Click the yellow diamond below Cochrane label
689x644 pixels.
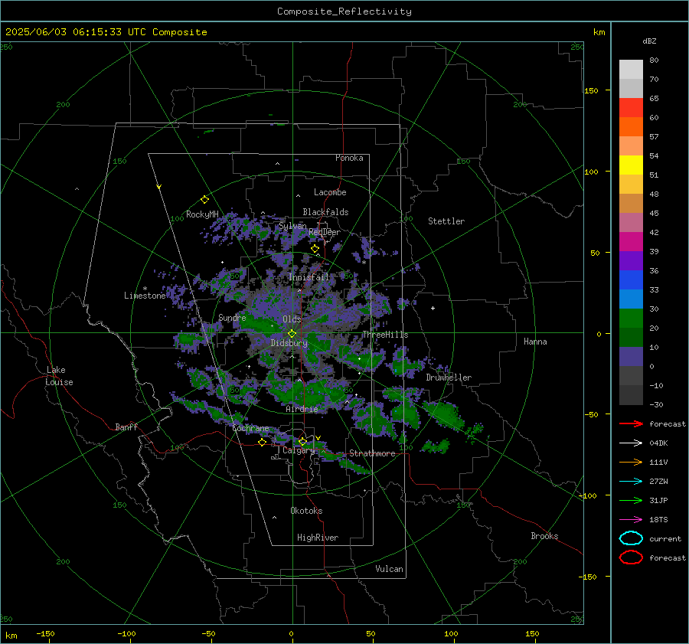(262, 442)
